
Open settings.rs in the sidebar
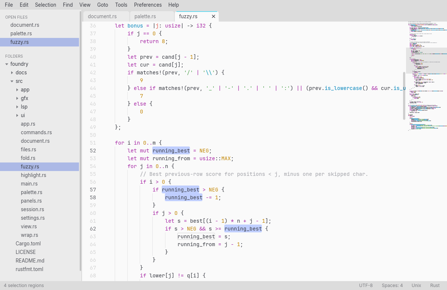(39, 218)
